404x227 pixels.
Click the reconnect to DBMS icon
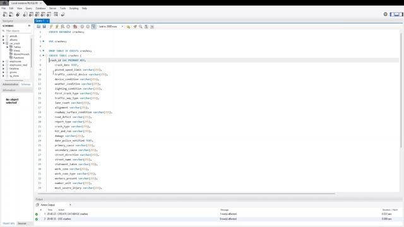[62, 15]
